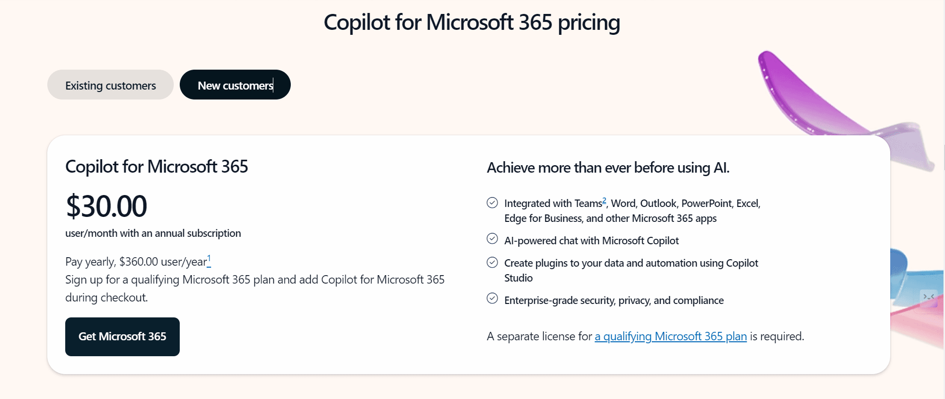The width and height of the screenshot is (945, 399).
Task: Click the $30.00 price figure
Action: (106, 206)
